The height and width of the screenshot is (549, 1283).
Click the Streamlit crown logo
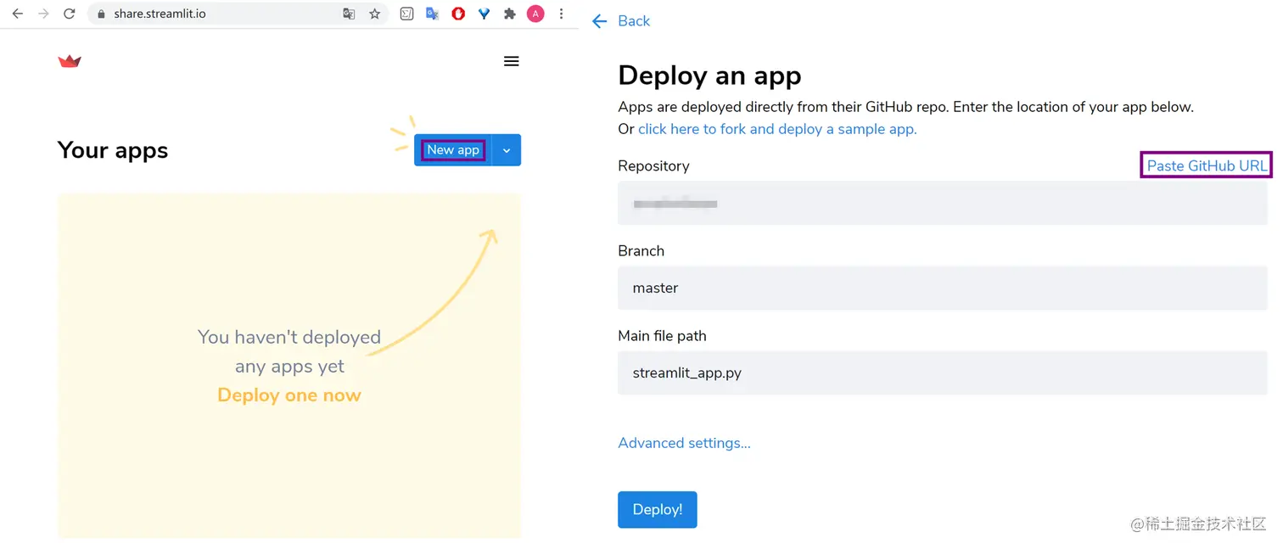point(70,61)
